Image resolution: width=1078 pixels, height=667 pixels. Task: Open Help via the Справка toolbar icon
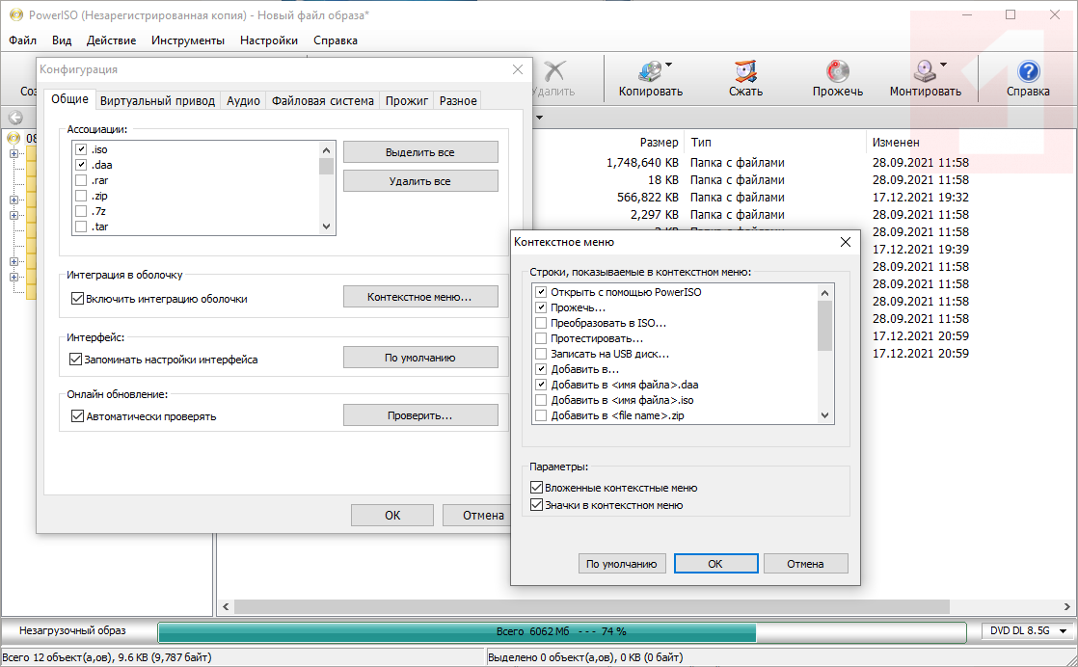[x=1028, y=70]
